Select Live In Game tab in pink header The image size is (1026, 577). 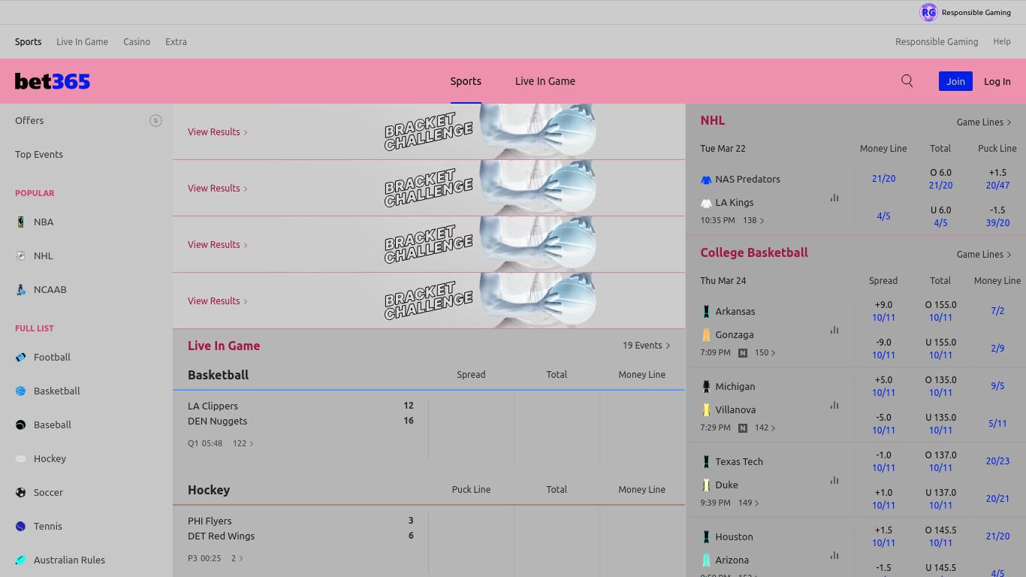(x=545, y=81)
